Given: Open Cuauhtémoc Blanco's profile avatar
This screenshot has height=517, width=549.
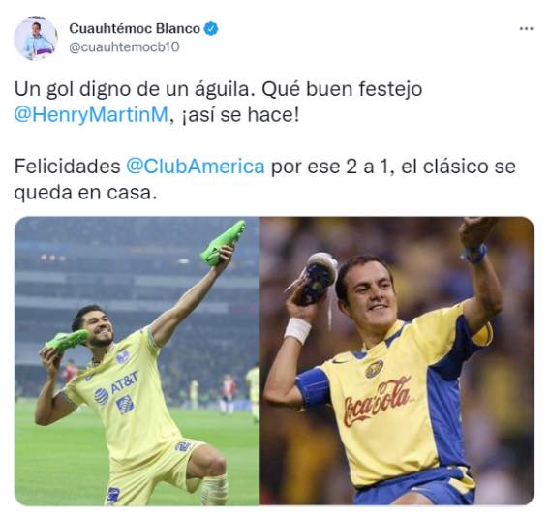Looking at the screenshot, I should (36, 39).
